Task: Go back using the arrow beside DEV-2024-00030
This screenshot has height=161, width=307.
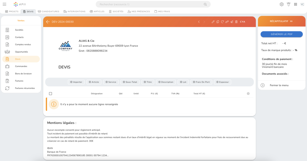Action: tap(48, 22)
